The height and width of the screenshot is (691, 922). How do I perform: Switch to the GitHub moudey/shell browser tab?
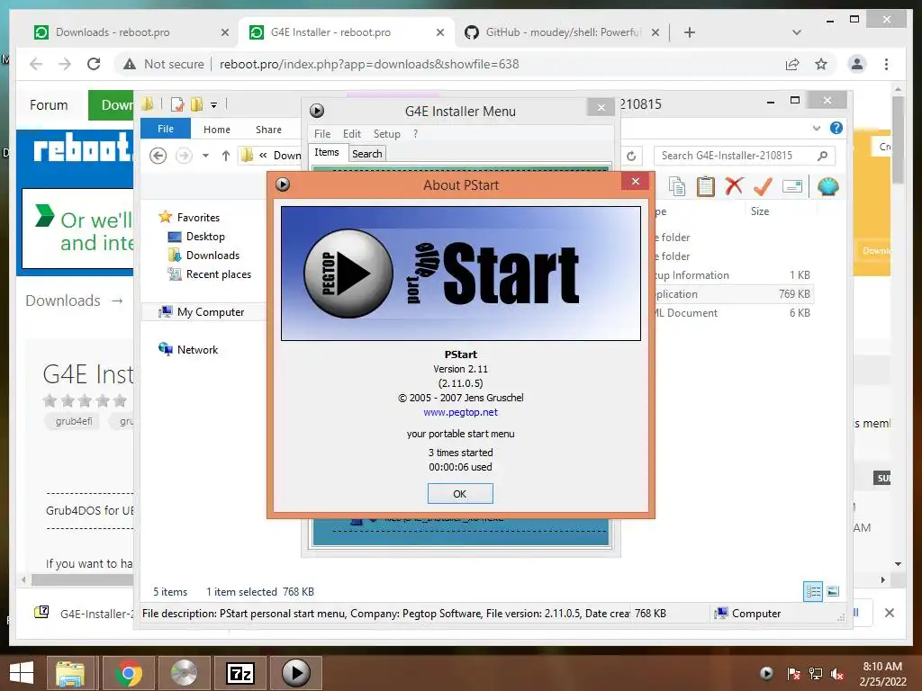click(x=562, y=32)
